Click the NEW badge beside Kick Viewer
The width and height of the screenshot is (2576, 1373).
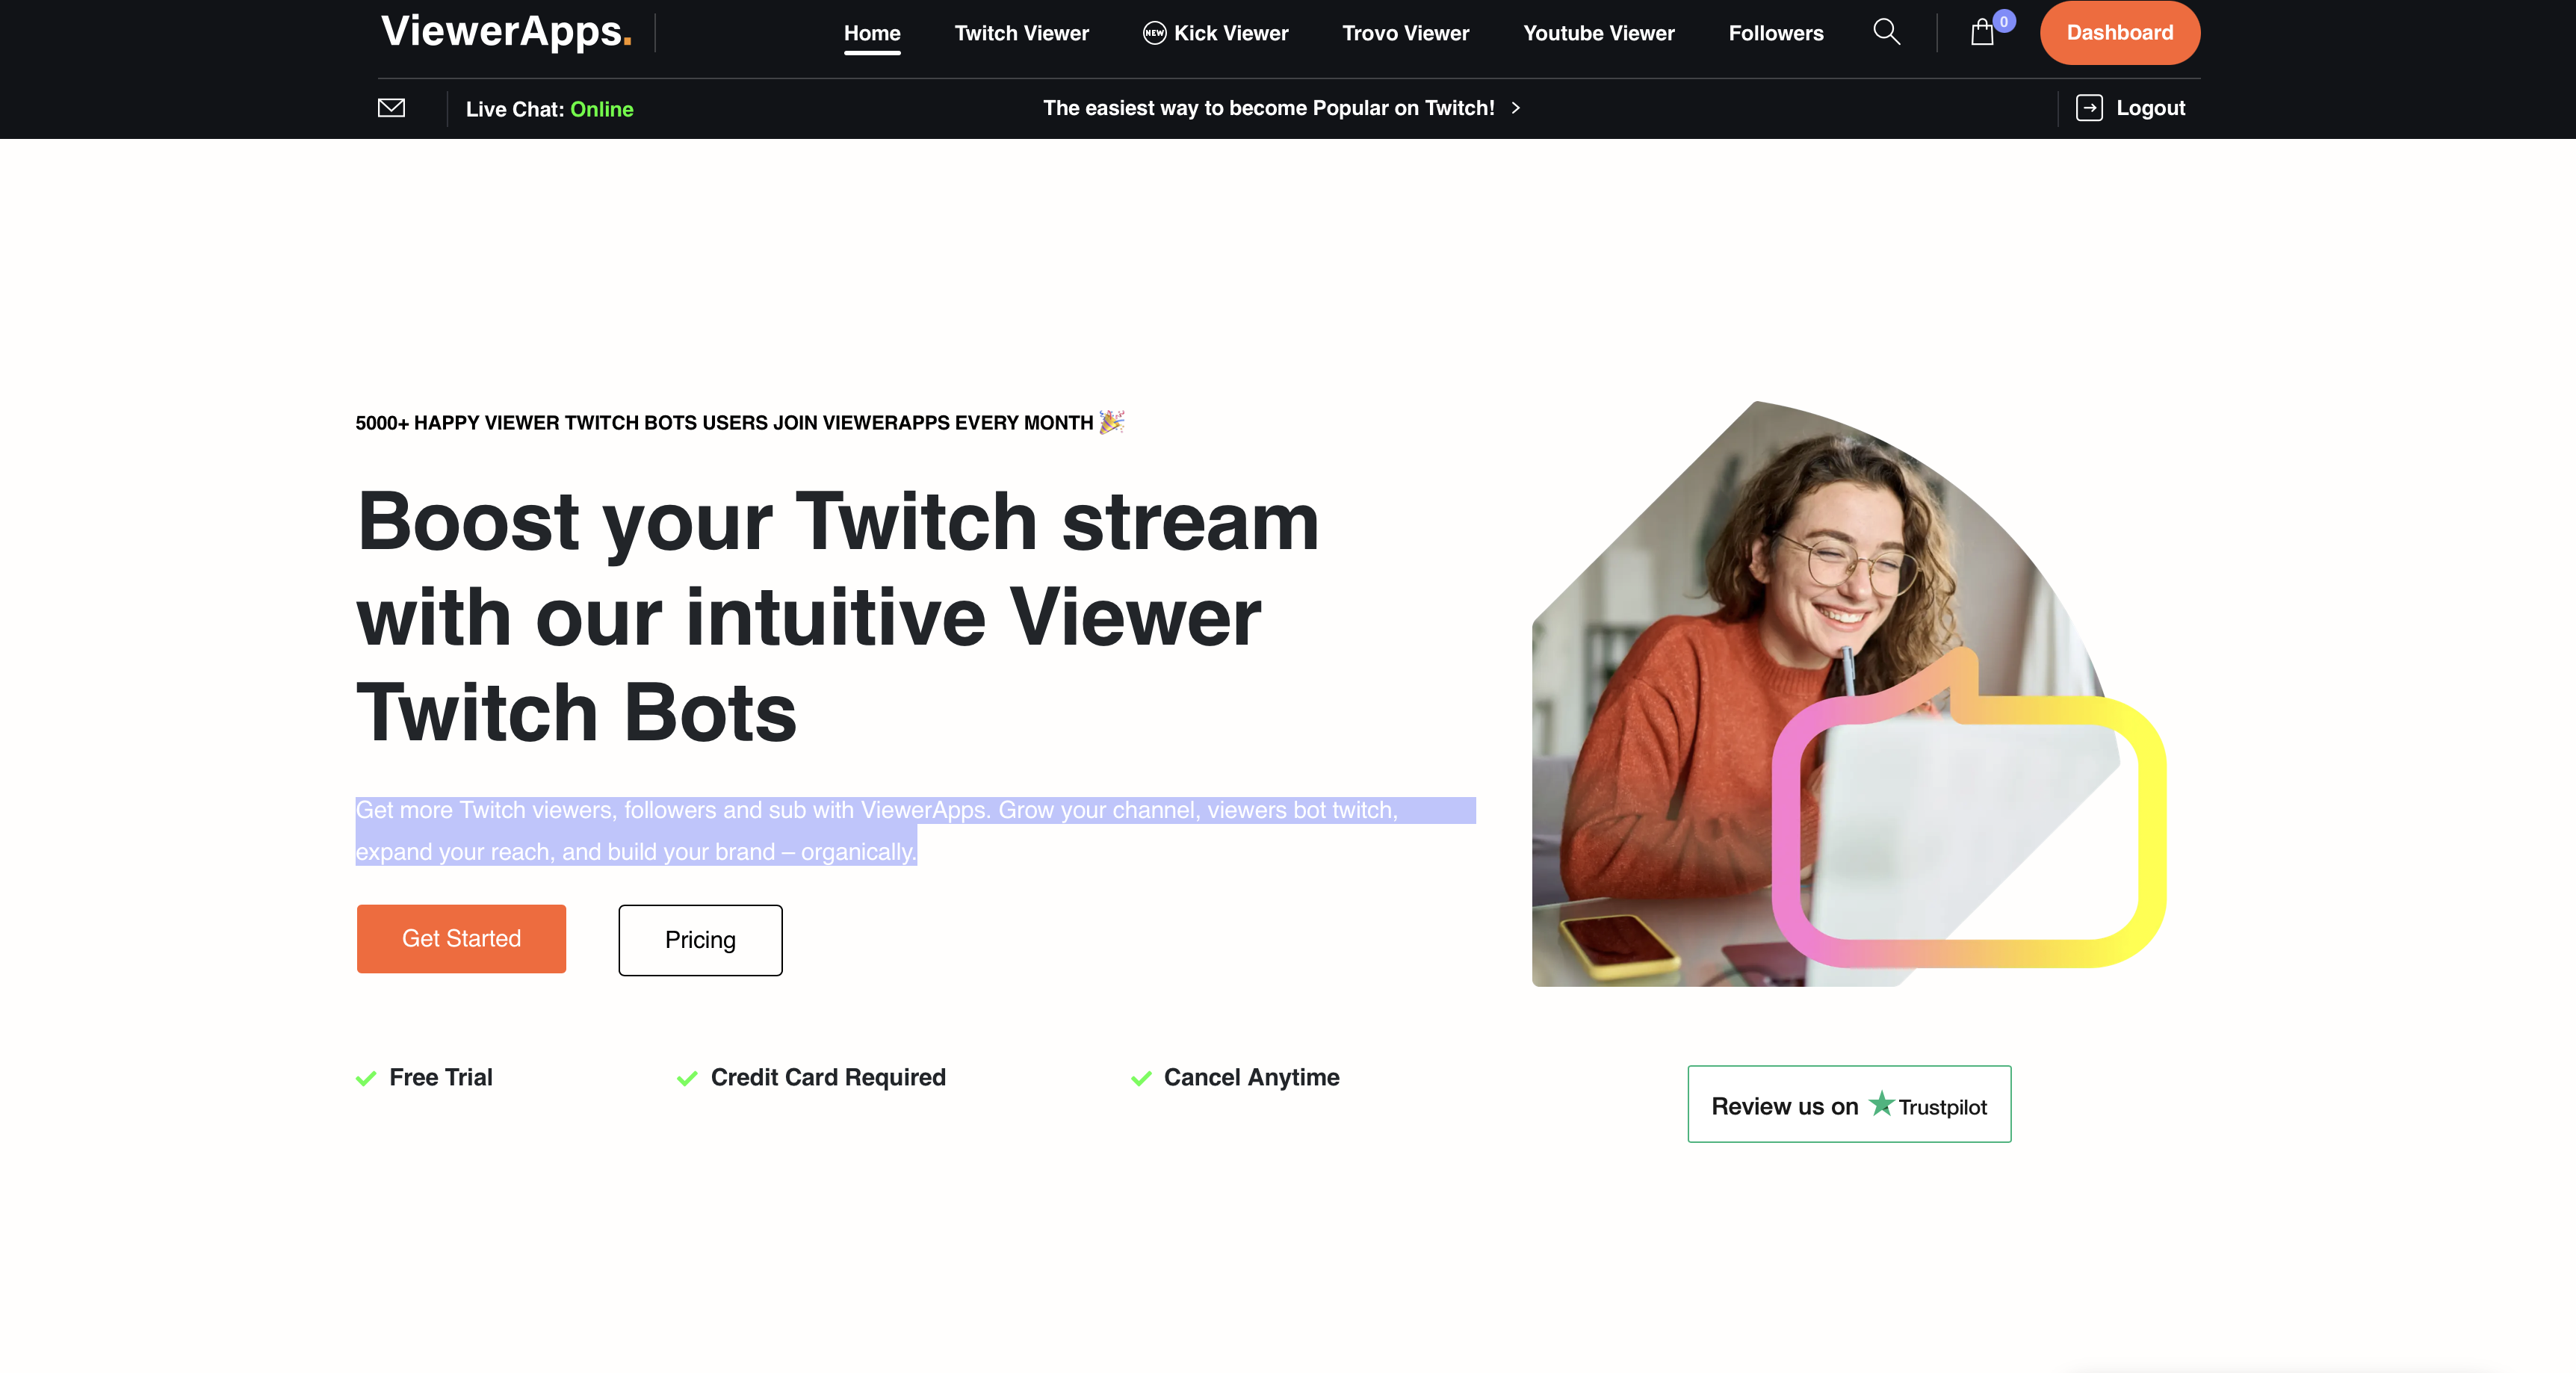pos(1154,33)
